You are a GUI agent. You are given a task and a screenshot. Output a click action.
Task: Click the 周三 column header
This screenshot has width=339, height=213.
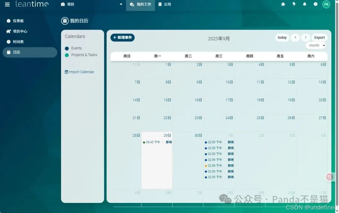pos(219,56)
